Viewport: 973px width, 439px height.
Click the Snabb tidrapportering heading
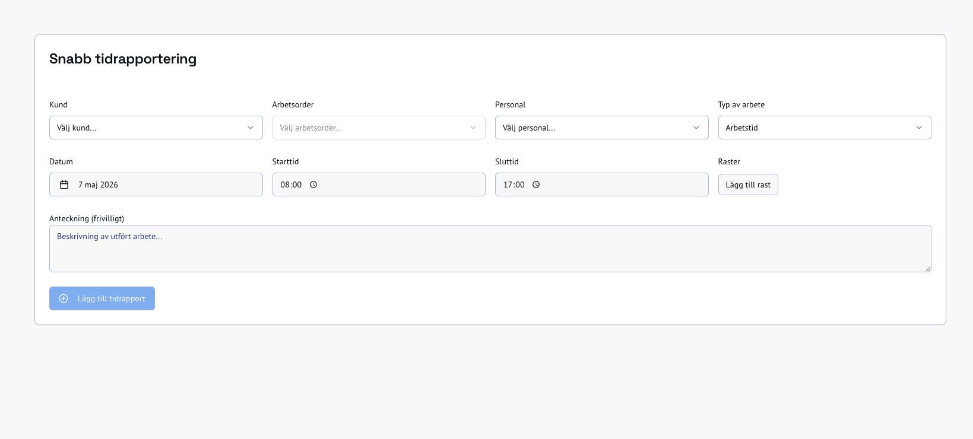pyautogui.click(x=123, y=59)
